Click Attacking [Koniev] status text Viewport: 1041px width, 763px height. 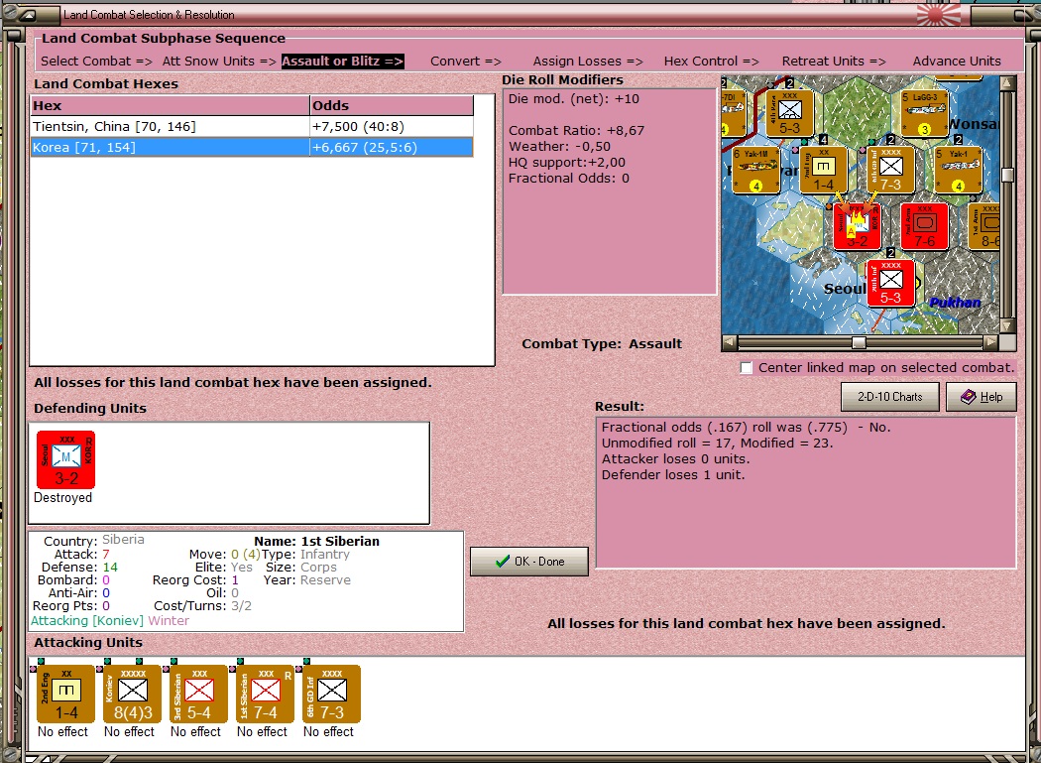(x=87, y=621)
